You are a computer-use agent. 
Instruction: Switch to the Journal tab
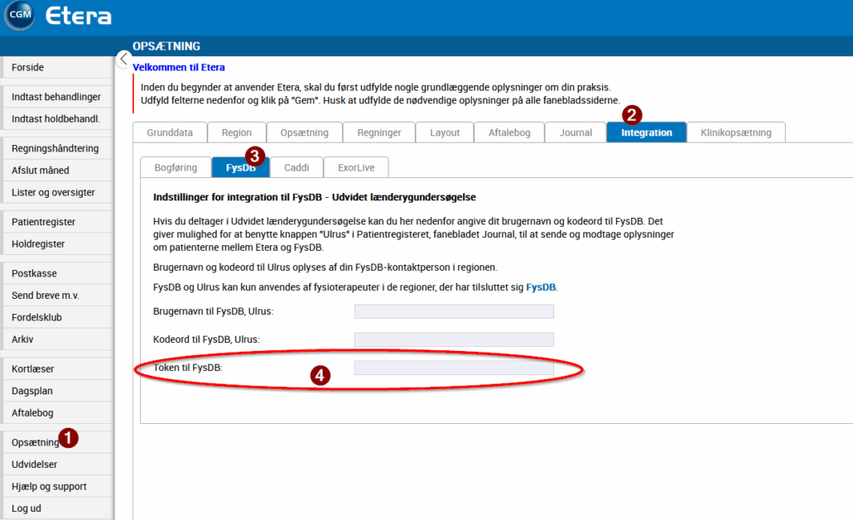click(x=576, y=132)
